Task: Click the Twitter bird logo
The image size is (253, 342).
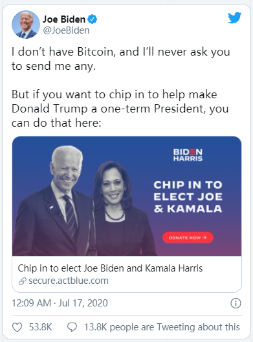Action: [x=235, y=17]
